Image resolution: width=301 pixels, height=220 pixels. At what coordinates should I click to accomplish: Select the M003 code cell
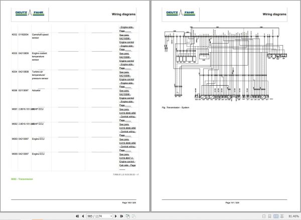point(15,139)
